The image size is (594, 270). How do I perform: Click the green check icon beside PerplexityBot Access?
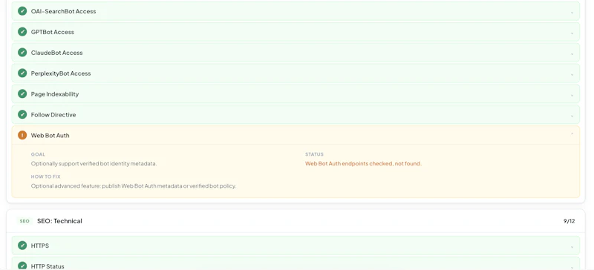coord(22,73)
